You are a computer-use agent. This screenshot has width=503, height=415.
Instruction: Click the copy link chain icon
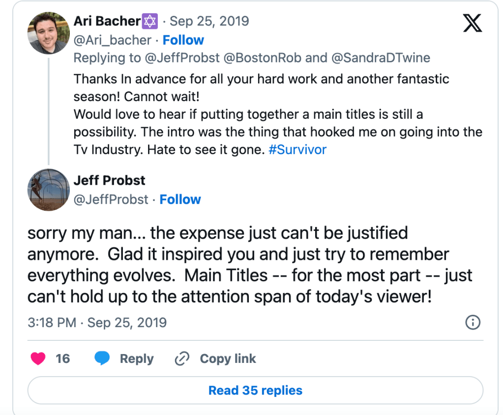[x=182, y=359]
